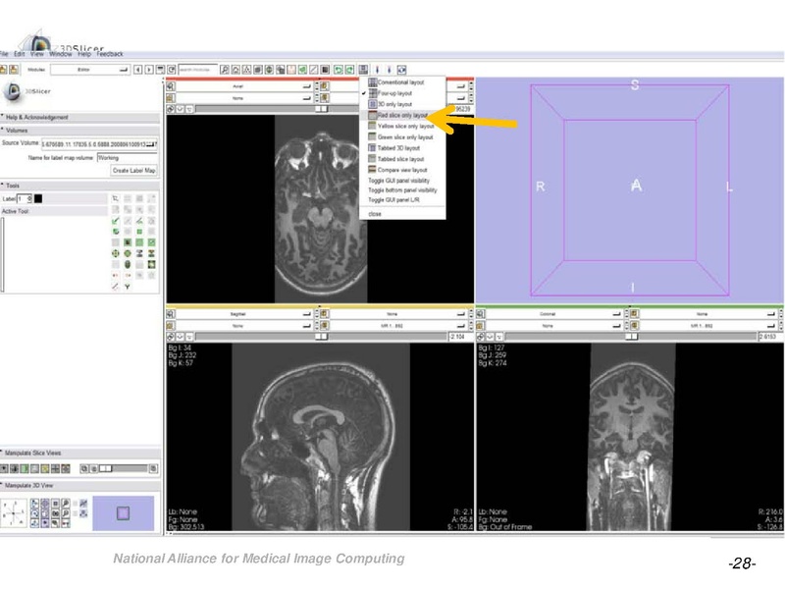Adjust the green slice offset slider
This screenshot has height=589, width=785.
point(631,337)
